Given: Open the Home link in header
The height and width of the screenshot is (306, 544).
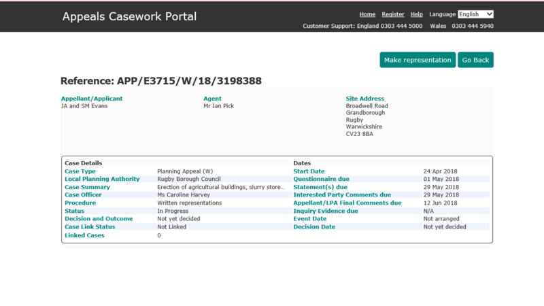Looking at the screenshot, I should (367, 14).
